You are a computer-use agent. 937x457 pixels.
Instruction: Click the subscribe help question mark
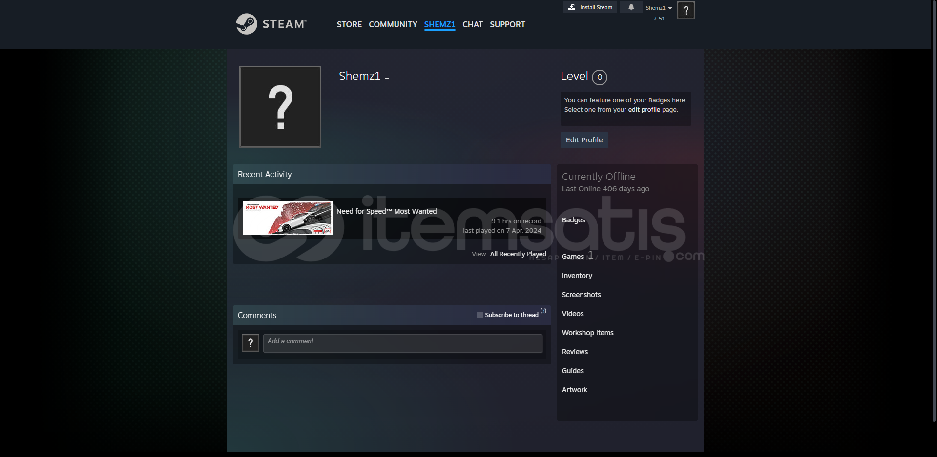tap(543, 311)
